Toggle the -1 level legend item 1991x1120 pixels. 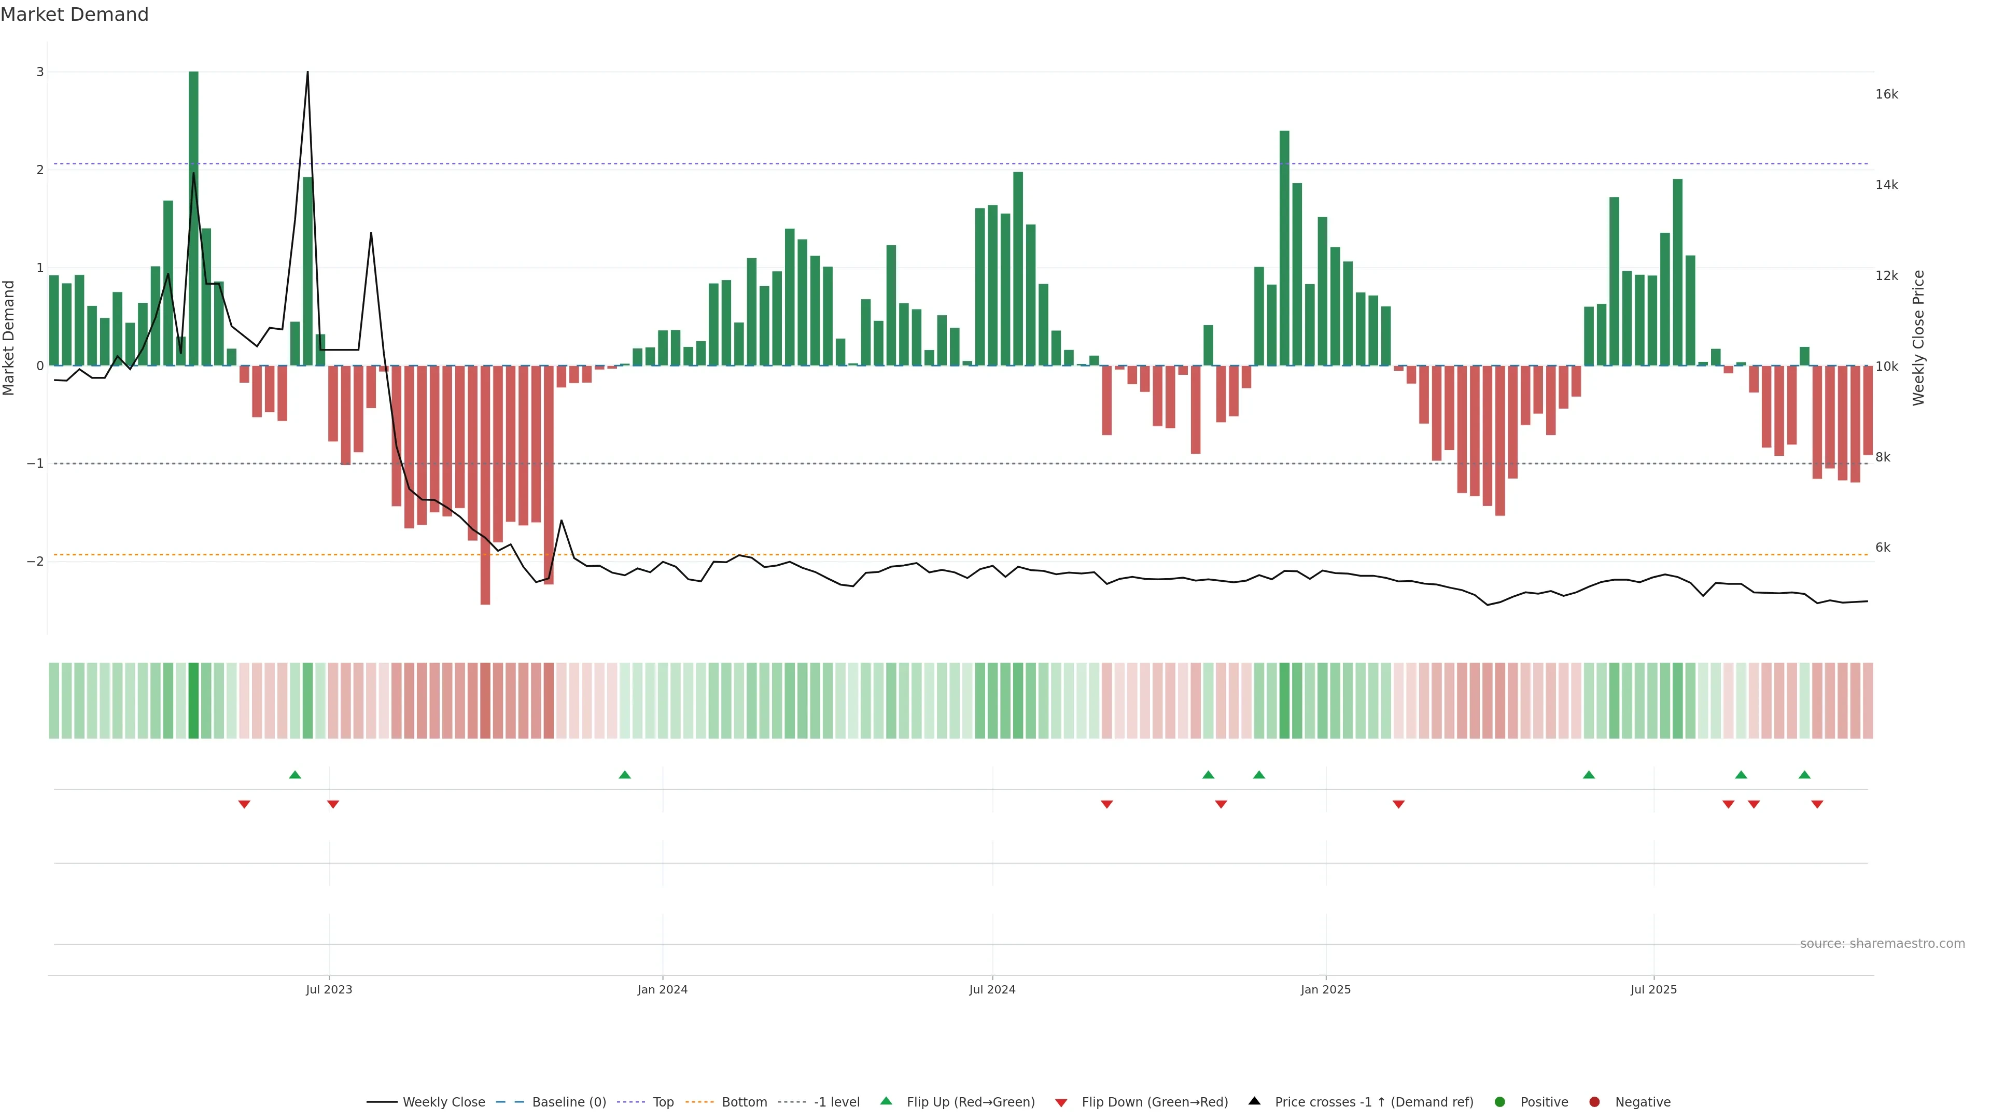836,1101
